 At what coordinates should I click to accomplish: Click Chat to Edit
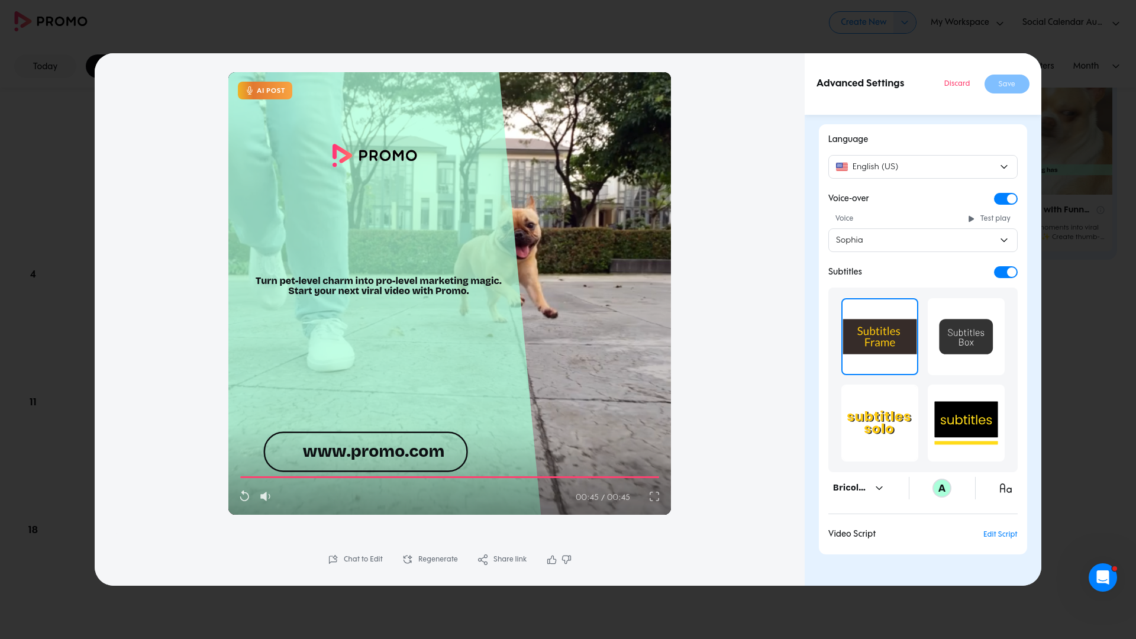[x=356, y=560]
